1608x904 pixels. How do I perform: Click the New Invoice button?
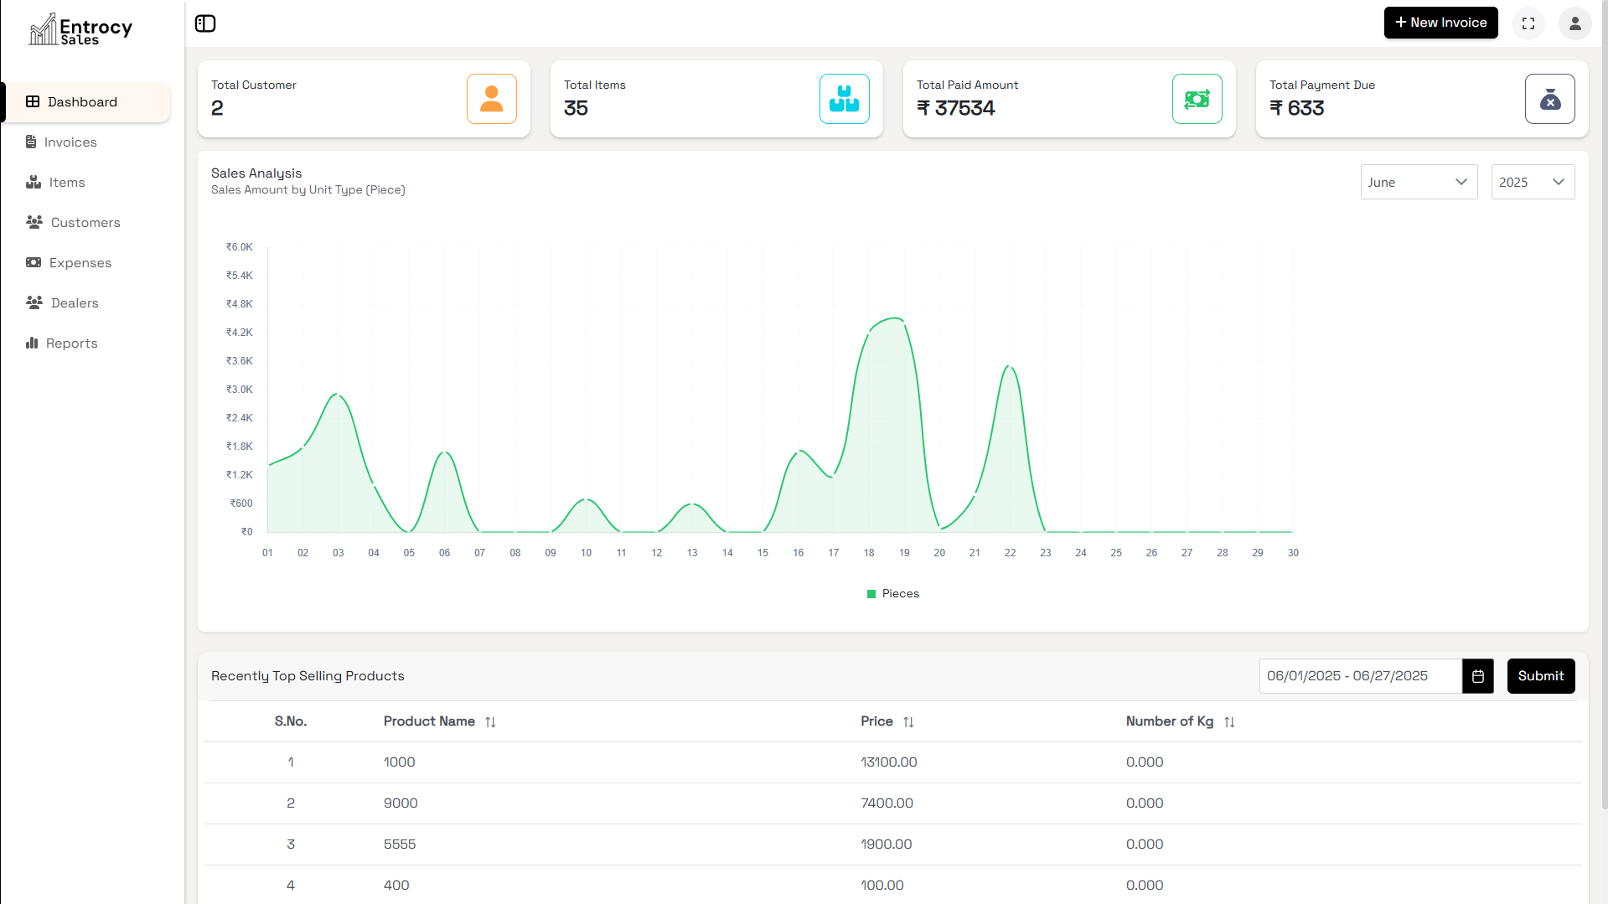[x=1440, y=23]
